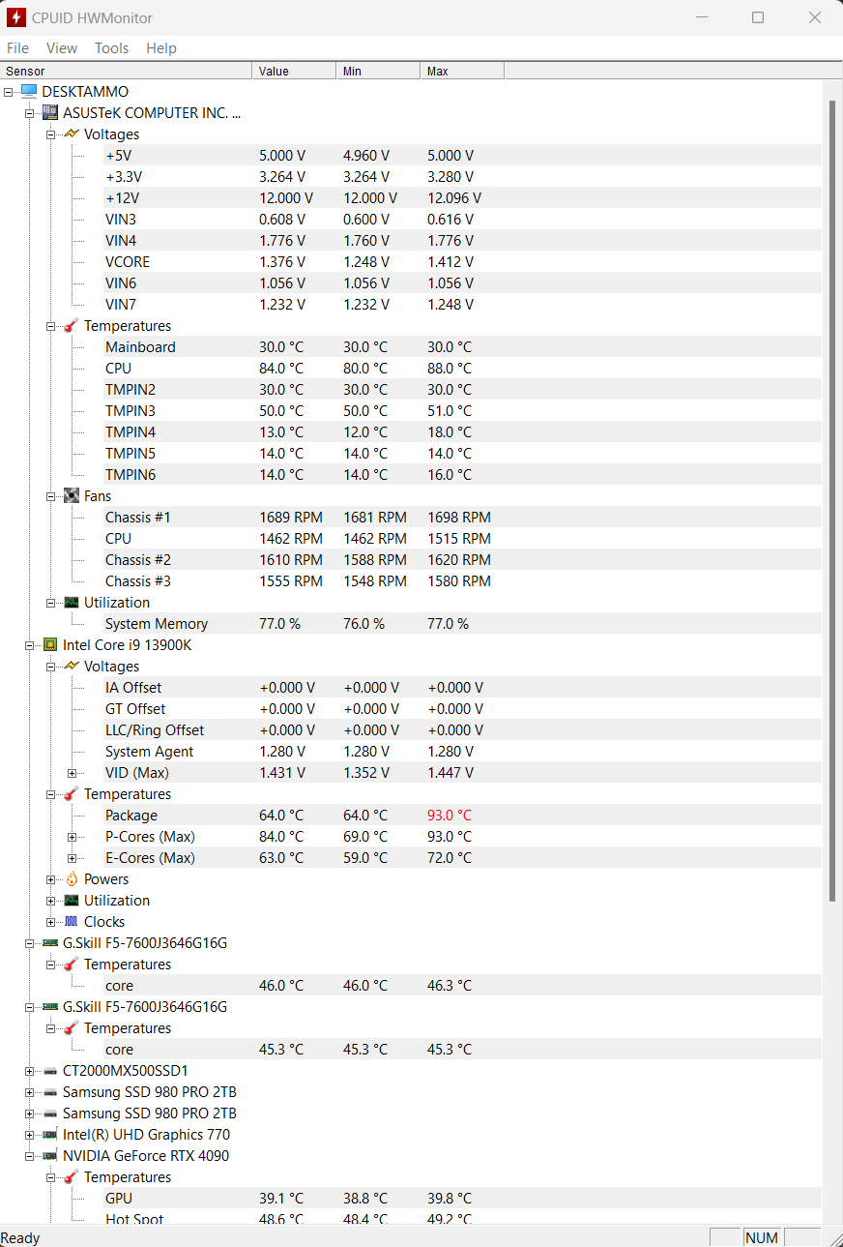Expand the VID (Max) voltage entry
Image resolution: width=843 pixels, height=1247 pixels.
pyautogui.click(x=72, y=773)
